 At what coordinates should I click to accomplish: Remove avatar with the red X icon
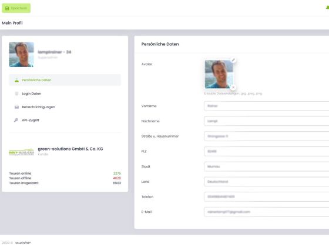pos(233,87)
